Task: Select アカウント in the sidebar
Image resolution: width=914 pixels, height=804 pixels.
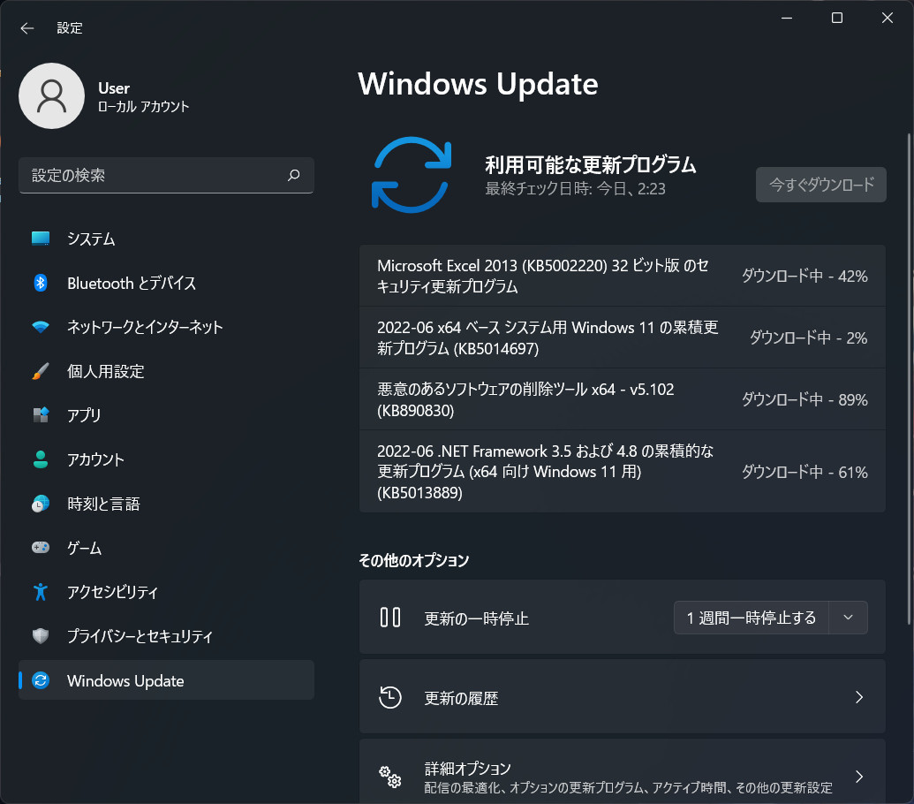Action: (x=166, y=459)
